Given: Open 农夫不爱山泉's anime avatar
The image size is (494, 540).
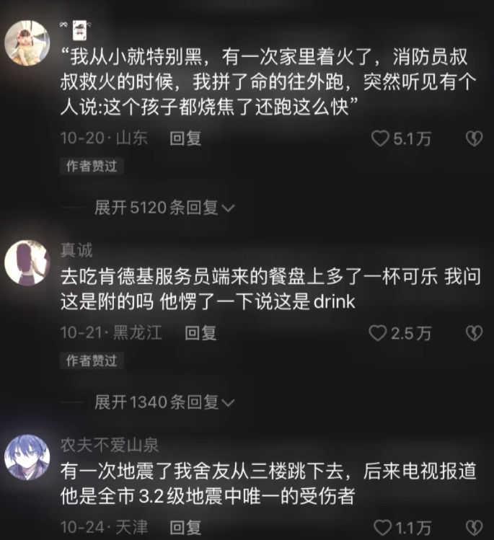Looking at the screenshot, I should click(x=27, y=457).
